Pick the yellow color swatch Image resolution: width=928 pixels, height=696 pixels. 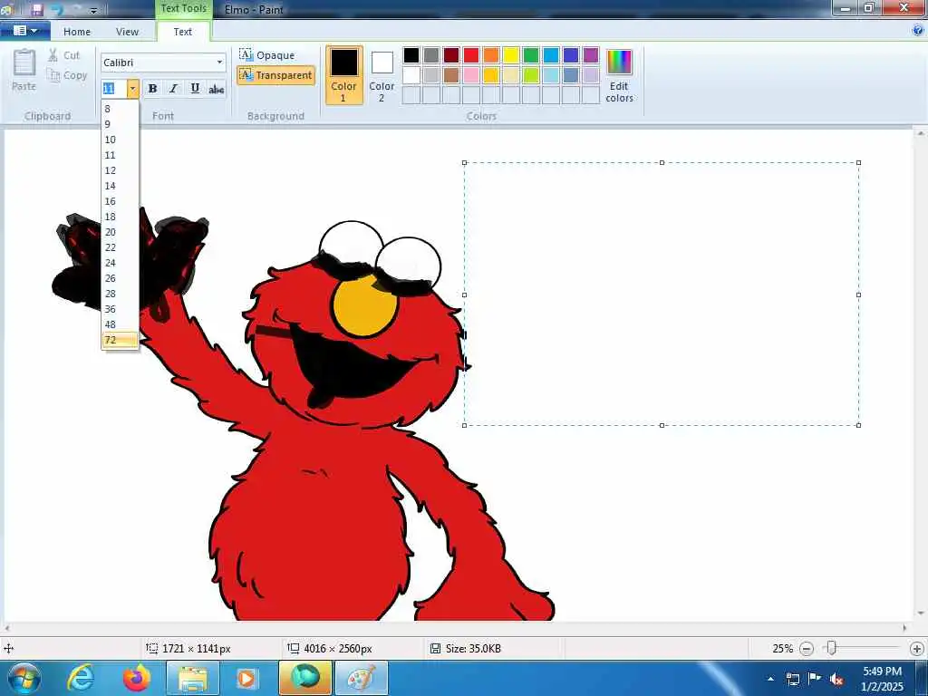511,55
